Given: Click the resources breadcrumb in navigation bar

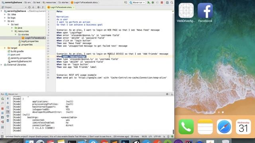Looking at the screenshot, I should pyautogui.click(x=49, y=2).
